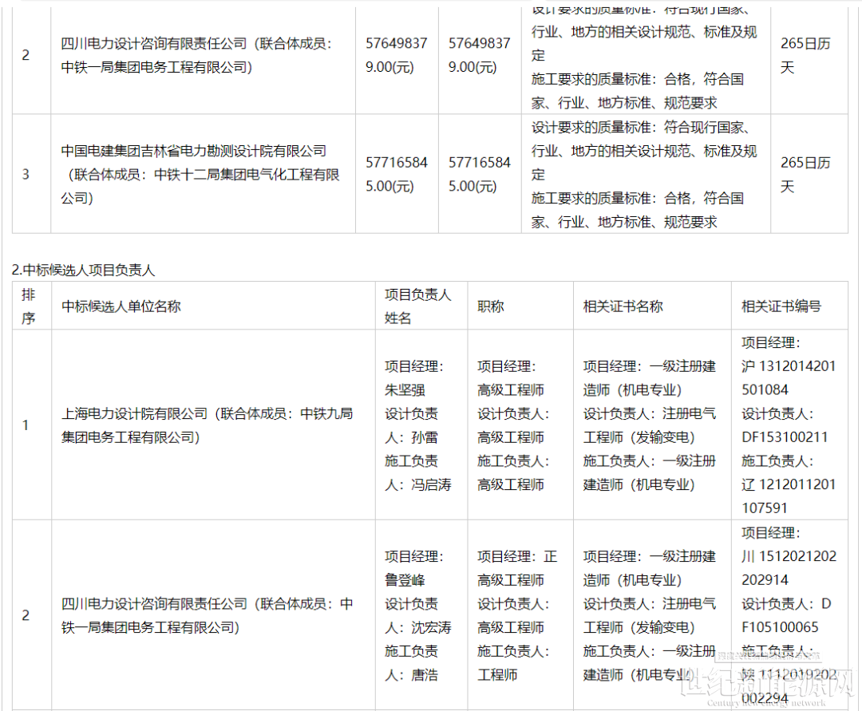Viewport: 862px width, 711px height.
Task: Select company name 四川电力设计咨询有限责任公司 in top table
Action: pyautogui.click(x=154, y=43)
